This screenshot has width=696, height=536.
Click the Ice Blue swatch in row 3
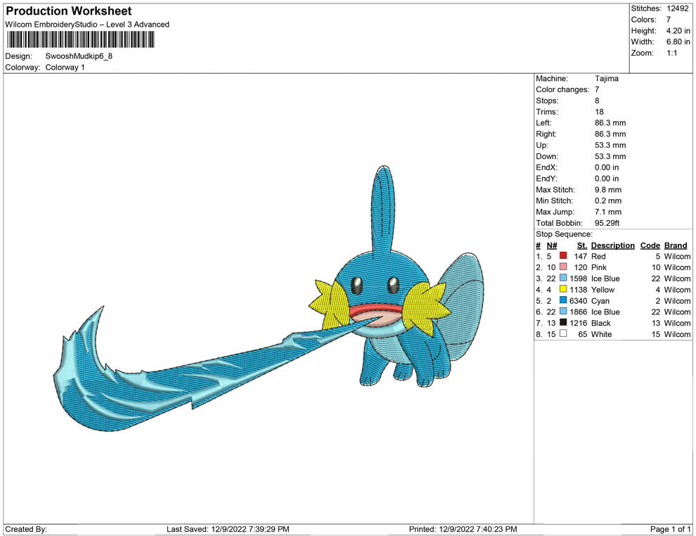pos(563,278)
